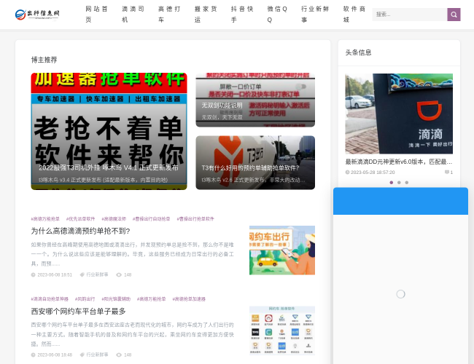Click the views eye icon of second article
Viewport: 474px width, 364px height.
point(119,355)
